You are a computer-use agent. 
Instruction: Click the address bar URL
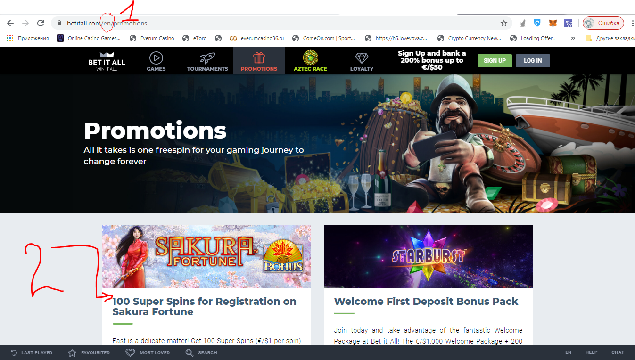(107, 23)
